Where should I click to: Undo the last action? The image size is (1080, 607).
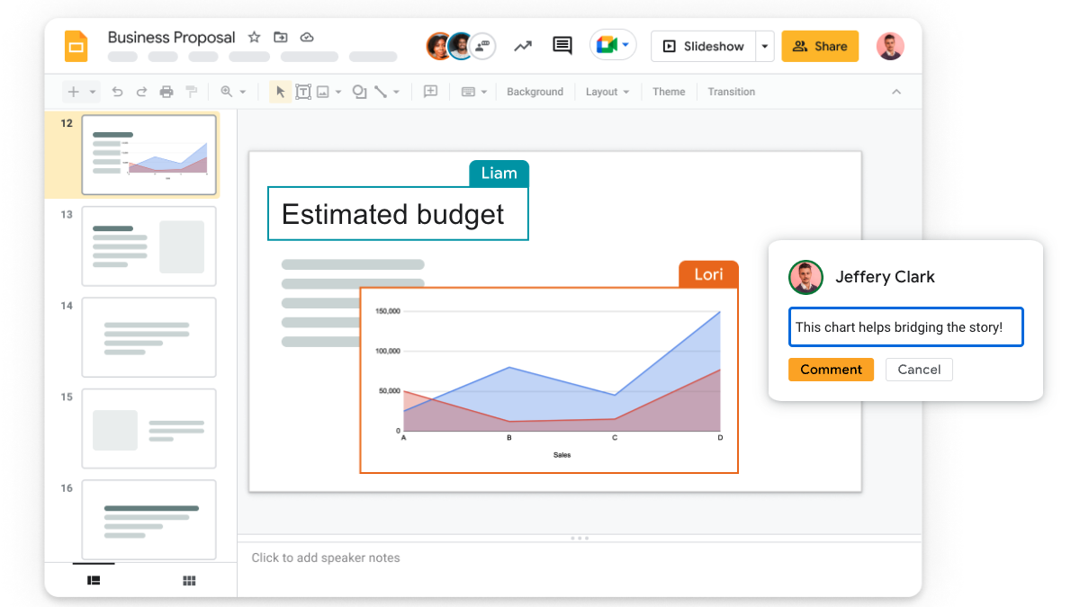pos(118,91)
